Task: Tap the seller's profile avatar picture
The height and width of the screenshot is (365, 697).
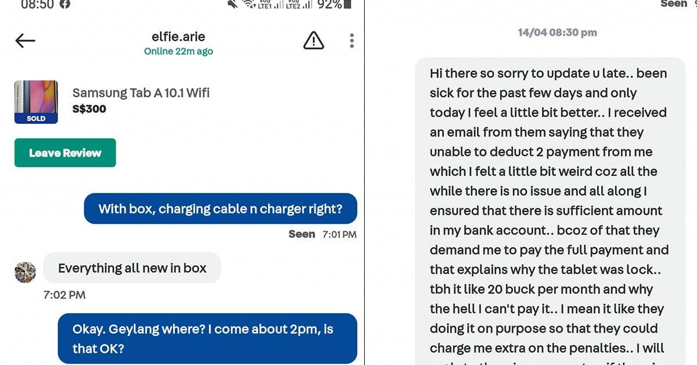Action: tap(24, 271)
